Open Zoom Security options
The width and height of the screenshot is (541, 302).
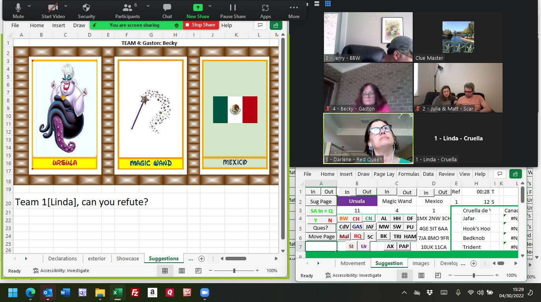(x=86, y=11)
